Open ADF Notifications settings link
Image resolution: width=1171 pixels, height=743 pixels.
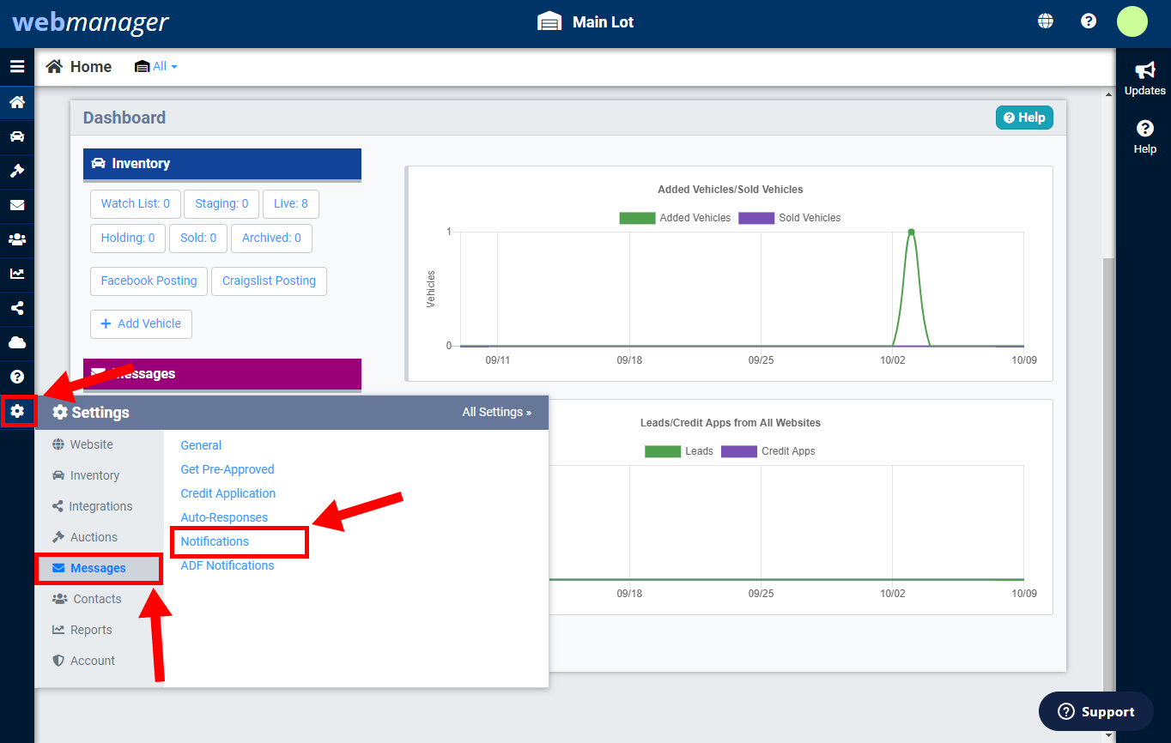(x=228, y=565)
